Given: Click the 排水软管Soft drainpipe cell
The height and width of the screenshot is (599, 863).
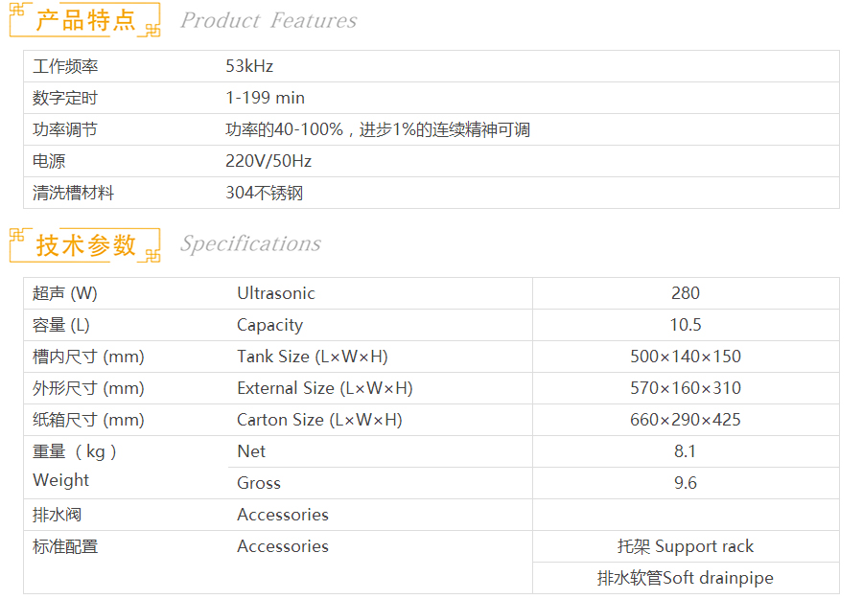Looking at the screenshot, I should (686, 578).
